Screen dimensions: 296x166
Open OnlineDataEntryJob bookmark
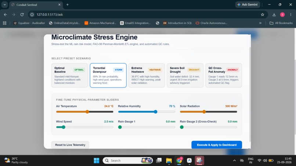coord(65,23)
